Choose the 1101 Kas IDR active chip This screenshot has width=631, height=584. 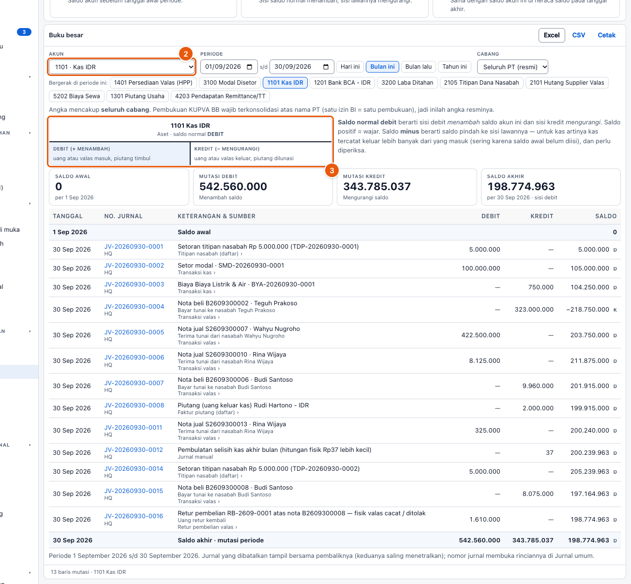click(285, 83)
